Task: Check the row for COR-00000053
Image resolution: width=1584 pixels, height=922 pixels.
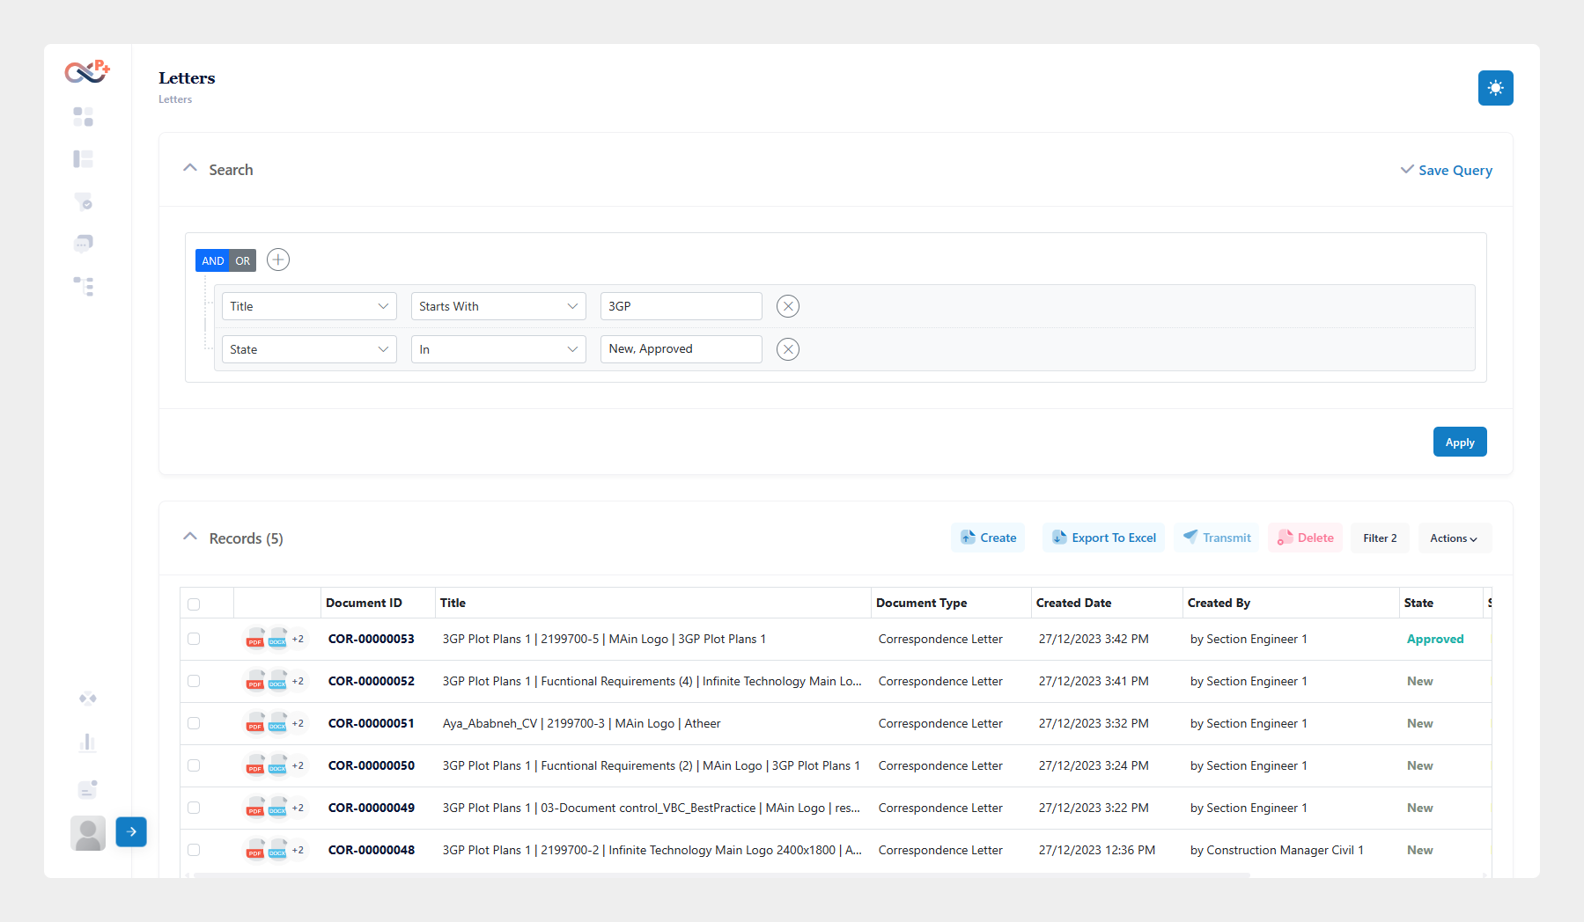Action: click(x=194, y=639)
